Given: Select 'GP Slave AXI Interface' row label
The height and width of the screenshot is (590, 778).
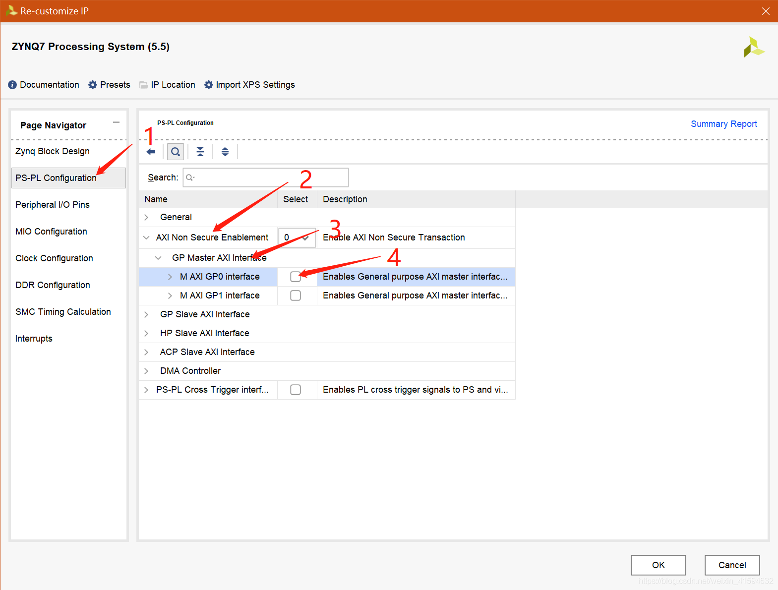Looking at the screenshot, I should [x=205, y=314].
